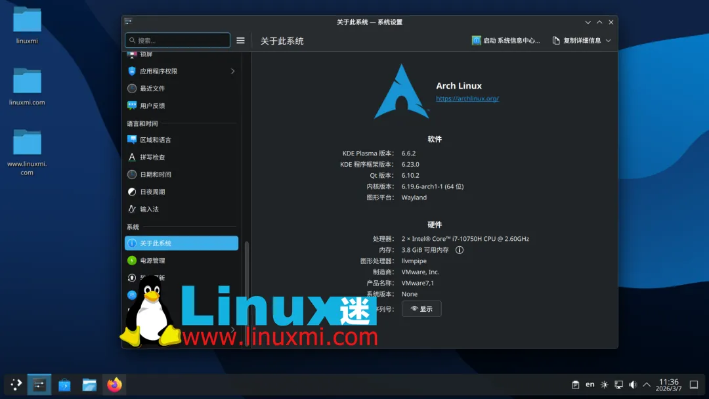Click the 显示 serial number button
Screen dimensions: 709x399
coord(421,308)
